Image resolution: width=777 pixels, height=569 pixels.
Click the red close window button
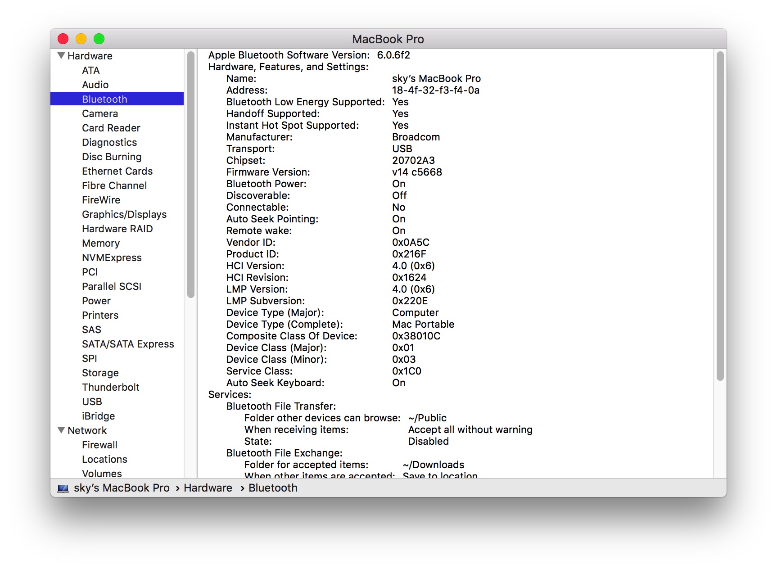(63, 39)
